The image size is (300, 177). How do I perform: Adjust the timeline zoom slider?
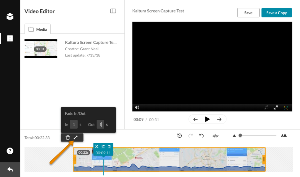240,135
